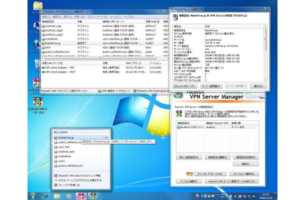Select the NEW connection setting icon
305x200 pixels.
pyautogui.click(x=43, y=47)
